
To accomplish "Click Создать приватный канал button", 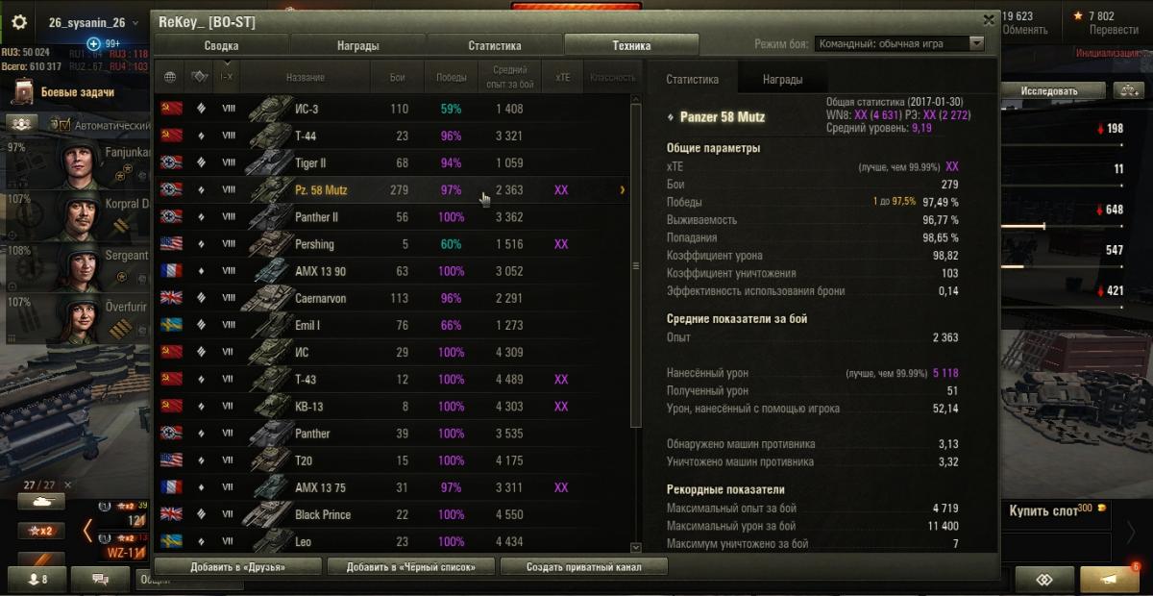I will [x=583, y=566].
